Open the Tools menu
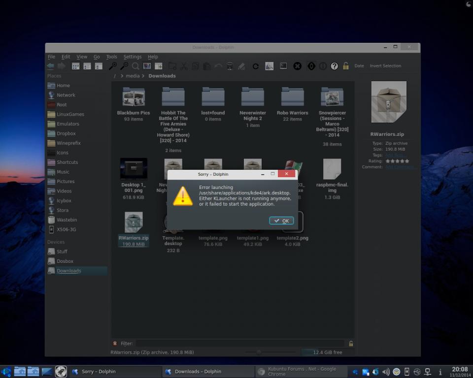This screenshot has width=473, height=378. pyautogui.click(x=112, y=57)
